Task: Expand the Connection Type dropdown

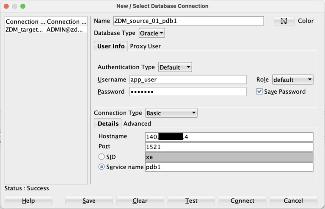Action: 171,113
